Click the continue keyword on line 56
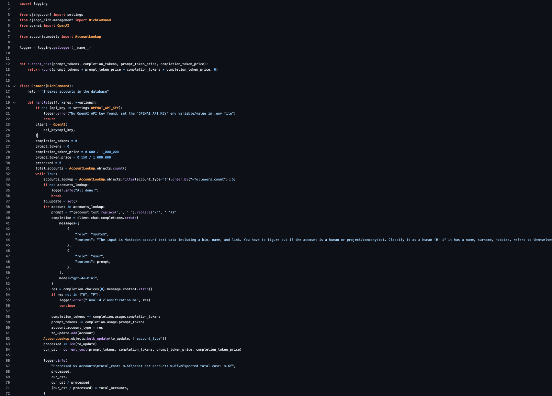The height and width of the screenshot is (396, 552). [x=67, y=306]
